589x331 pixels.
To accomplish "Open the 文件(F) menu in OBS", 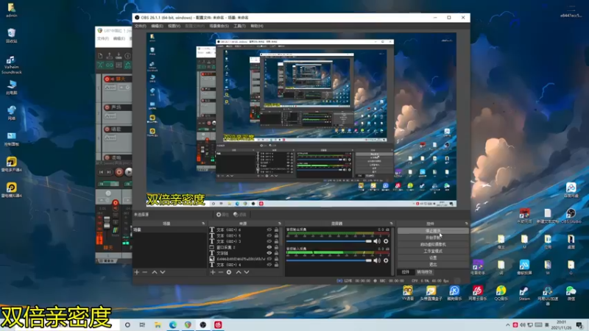I will click(140, 26).
